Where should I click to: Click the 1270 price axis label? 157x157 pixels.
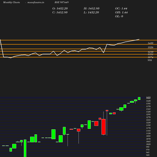148,117
